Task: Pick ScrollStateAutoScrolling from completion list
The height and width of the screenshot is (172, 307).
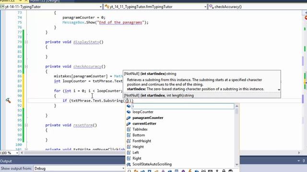Action: click(152, 164)
